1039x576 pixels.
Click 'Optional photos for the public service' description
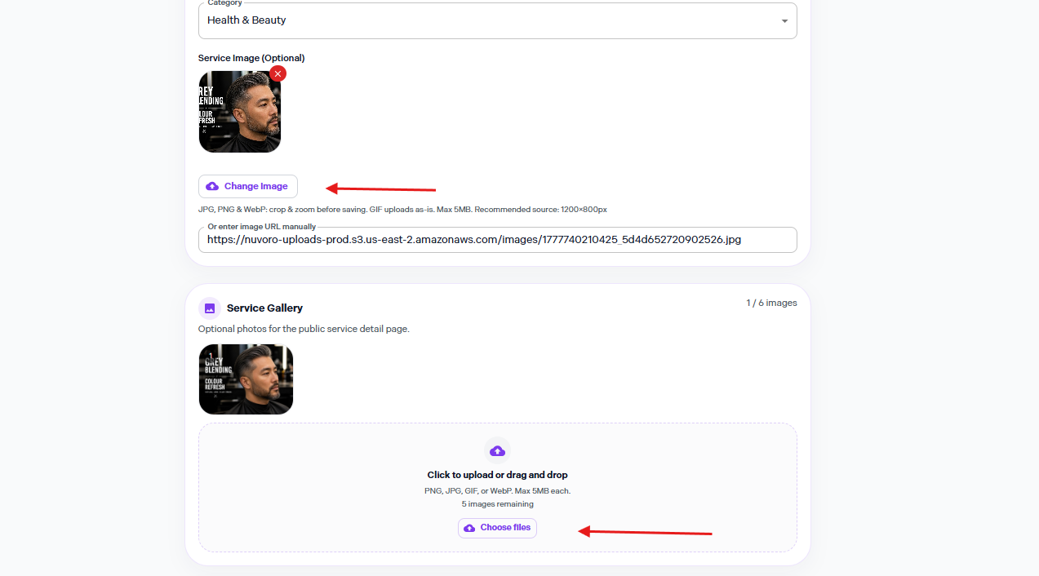pos(304,329)
